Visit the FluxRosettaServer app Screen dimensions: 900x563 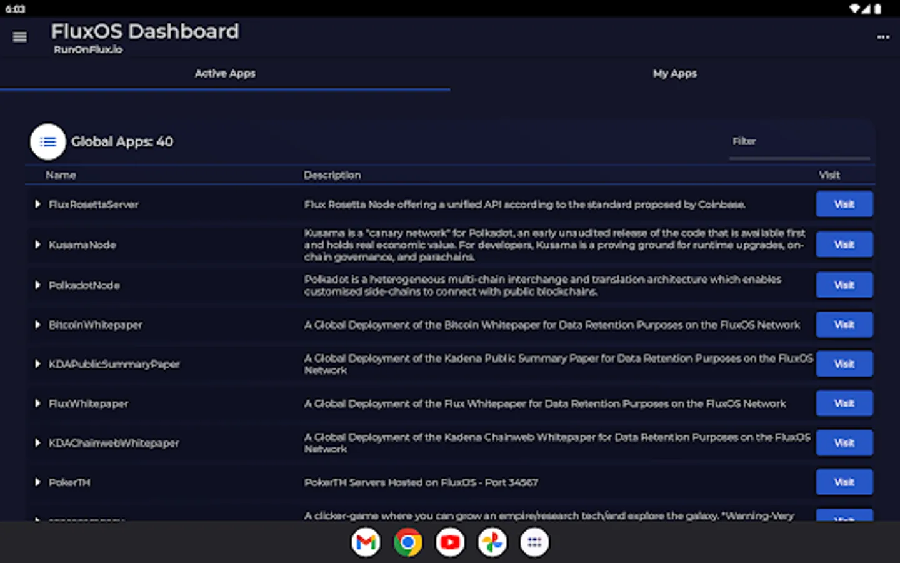(x=844, y=205)
